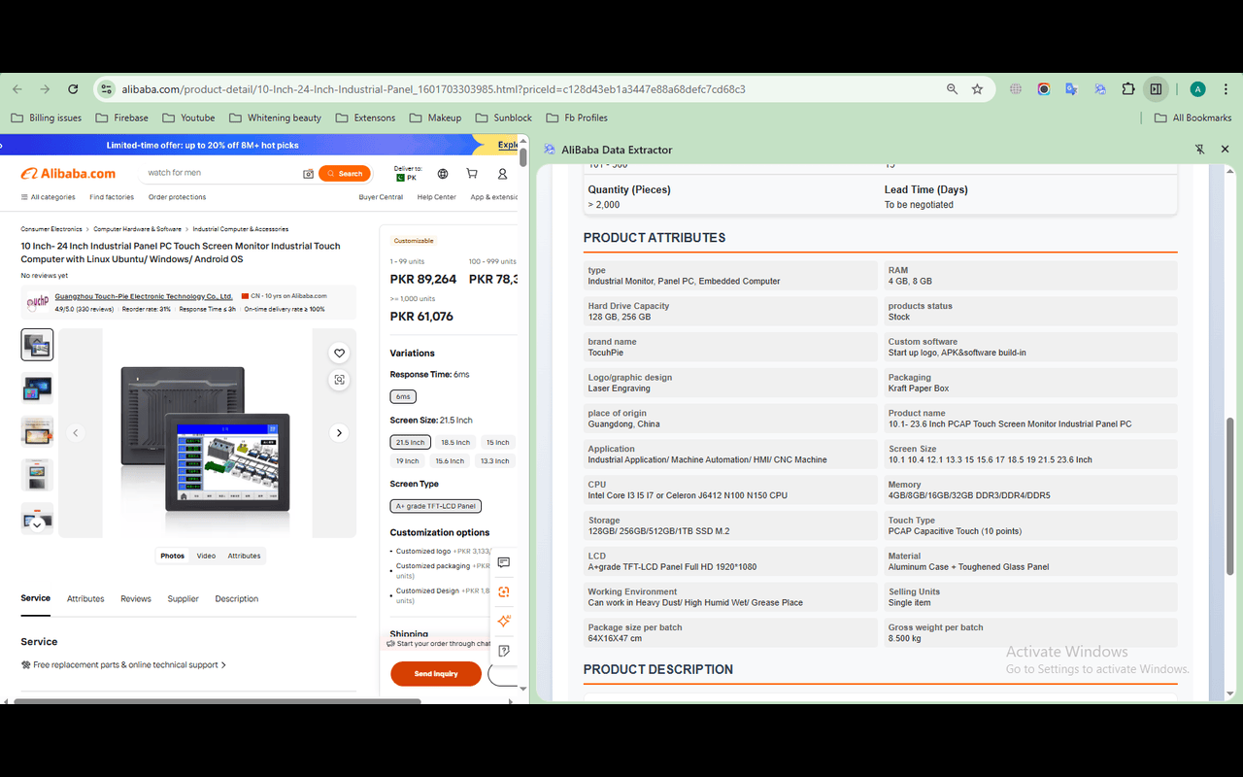The image size is (1243, 777).
Task: Select the 15.6 Inch screen size option
Action: click(450, 461)
